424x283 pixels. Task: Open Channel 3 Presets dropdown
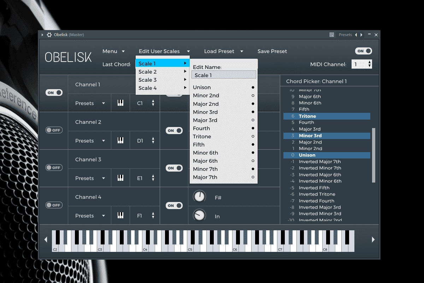click(90, 178)
